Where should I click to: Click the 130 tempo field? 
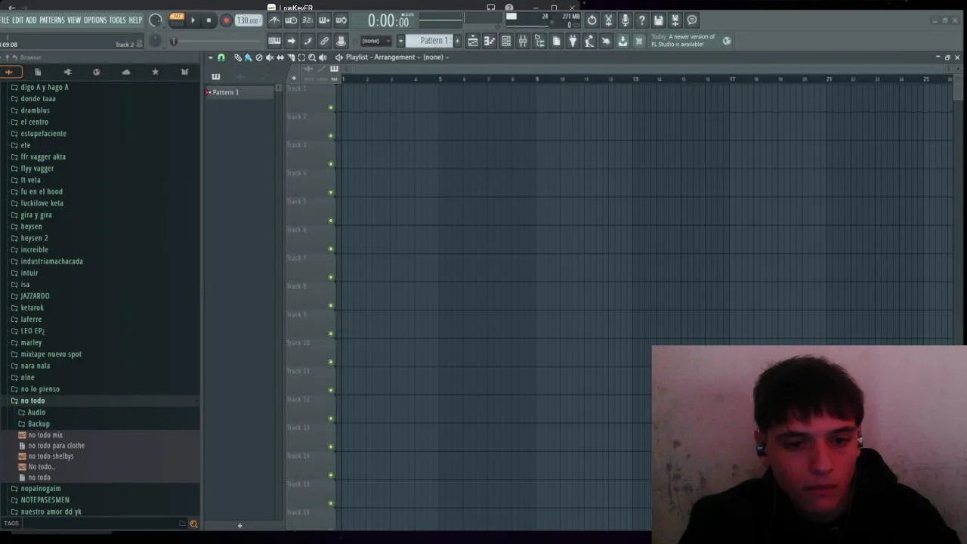tap(247, 20)
